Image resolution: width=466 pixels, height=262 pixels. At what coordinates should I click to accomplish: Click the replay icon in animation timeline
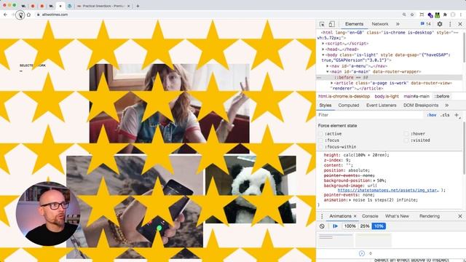(x=362, y=253)
